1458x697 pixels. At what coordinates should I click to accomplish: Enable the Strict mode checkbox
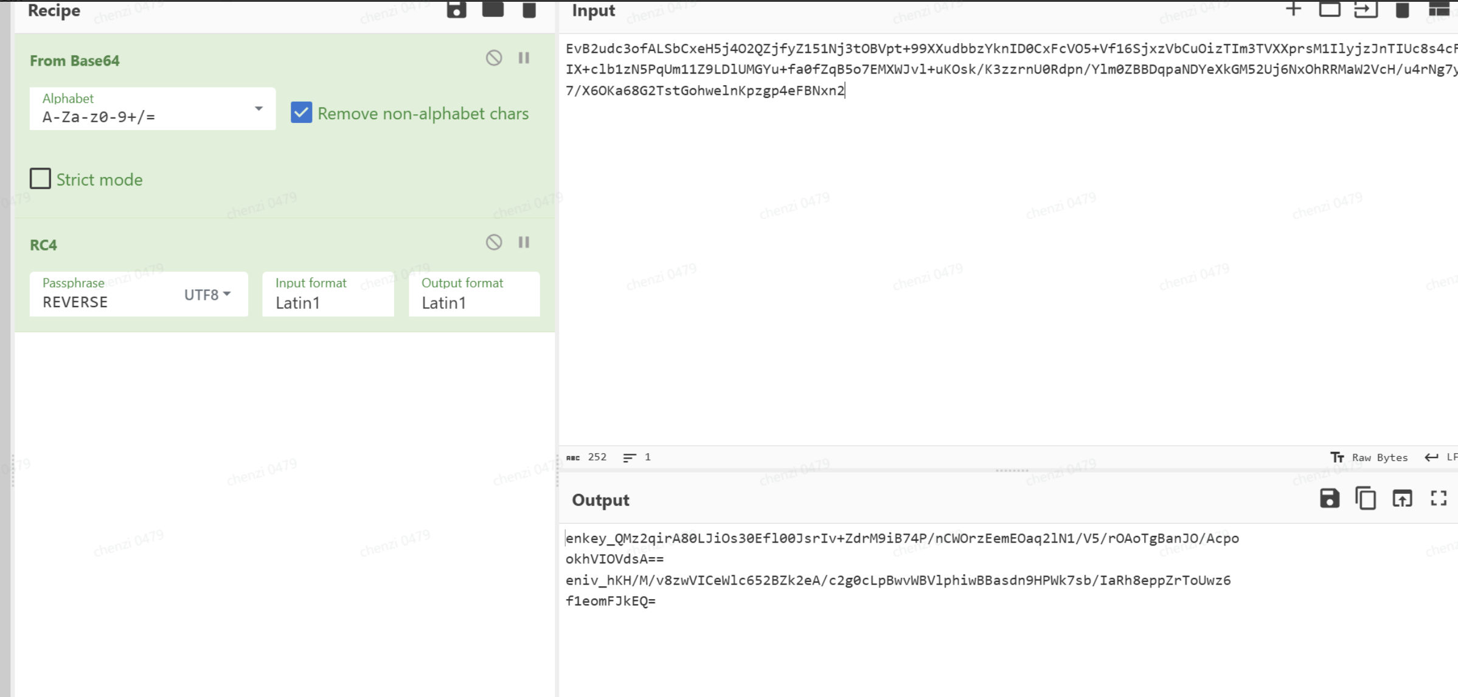click(41, 179)
